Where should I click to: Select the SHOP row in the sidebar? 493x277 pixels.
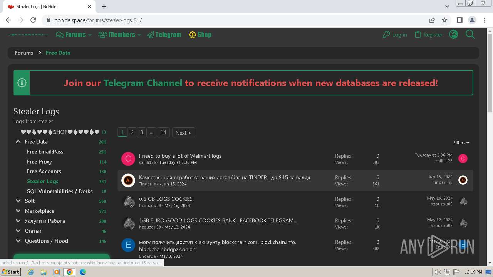pyautogui.click(x=60, y=132)
